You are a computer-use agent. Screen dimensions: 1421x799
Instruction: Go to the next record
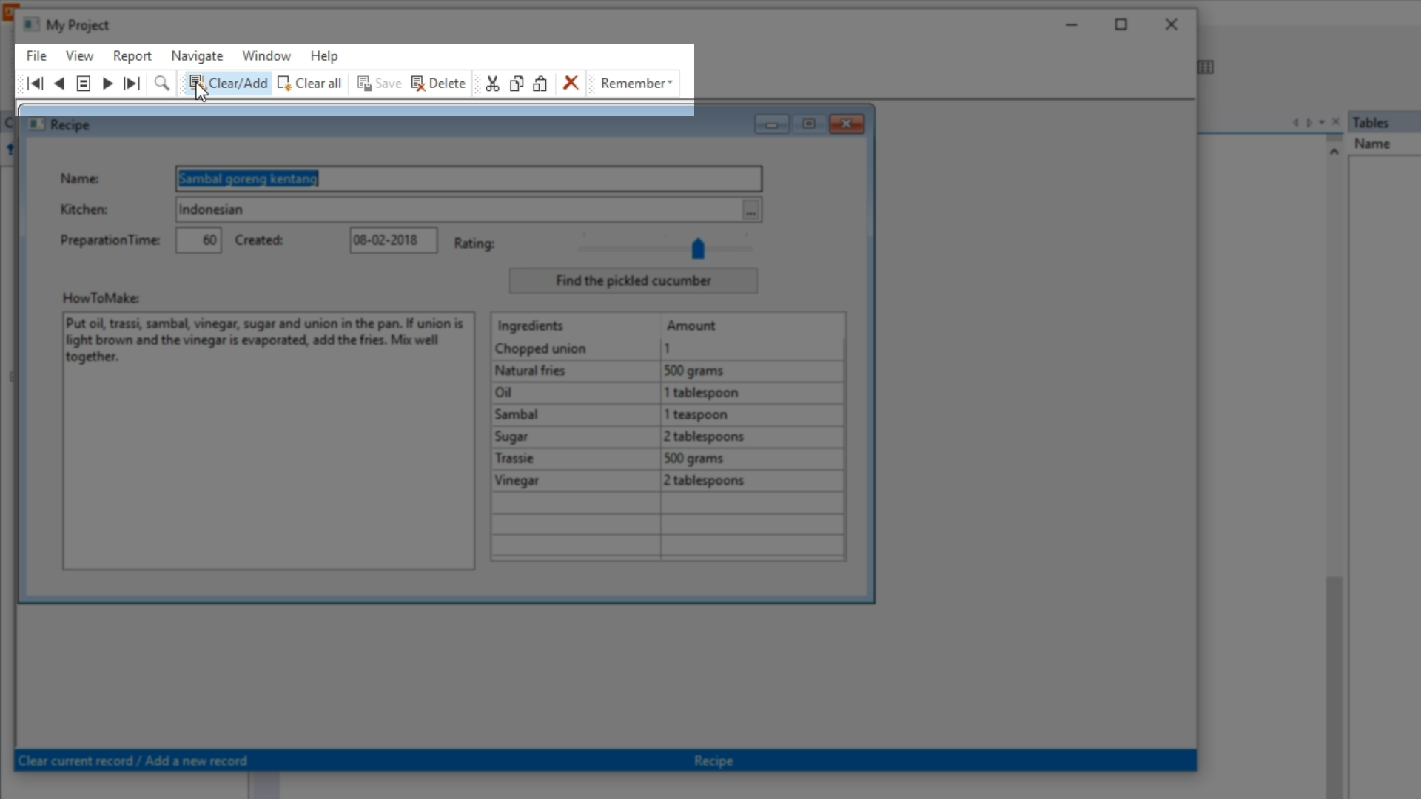[107, 84]
